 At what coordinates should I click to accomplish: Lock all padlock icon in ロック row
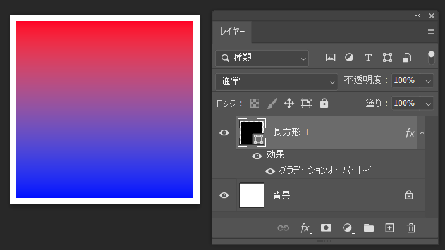pyautogui.click(x=324, y=103)
